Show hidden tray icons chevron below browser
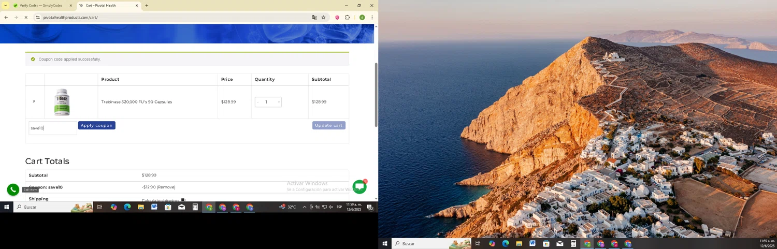Viewport: 777px width, 249px height. (304, 207)
